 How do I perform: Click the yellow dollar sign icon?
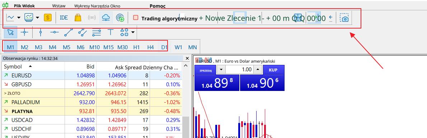point(48,18)
